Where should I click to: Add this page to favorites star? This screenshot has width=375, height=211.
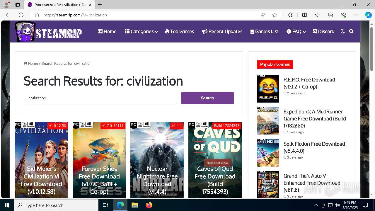[x=275, y=15]
